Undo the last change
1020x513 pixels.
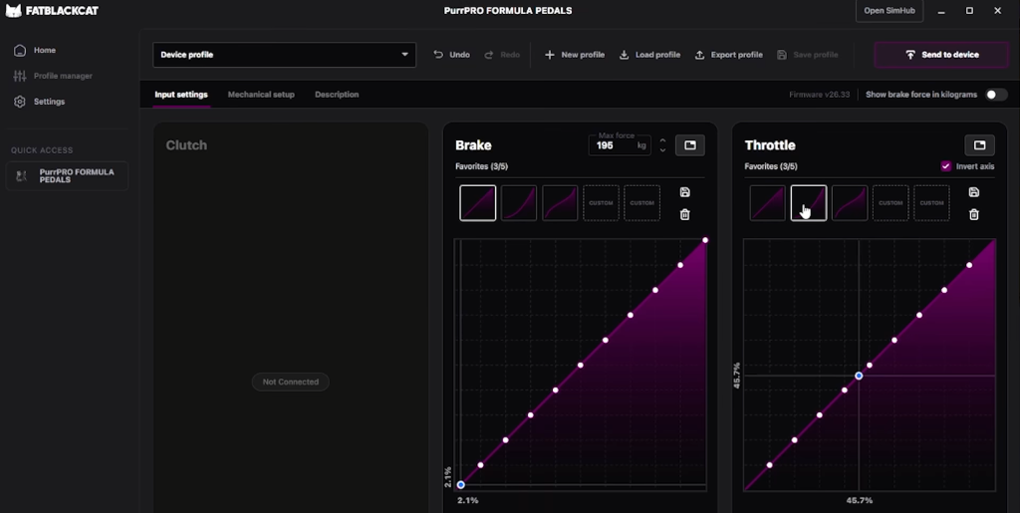451,55
